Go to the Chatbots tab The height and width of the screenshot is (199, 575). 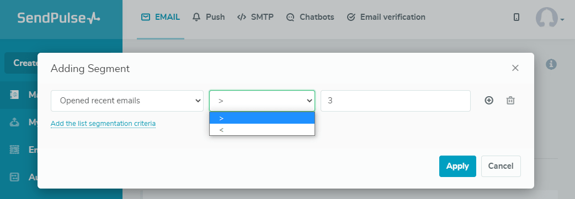coord(310,17)
